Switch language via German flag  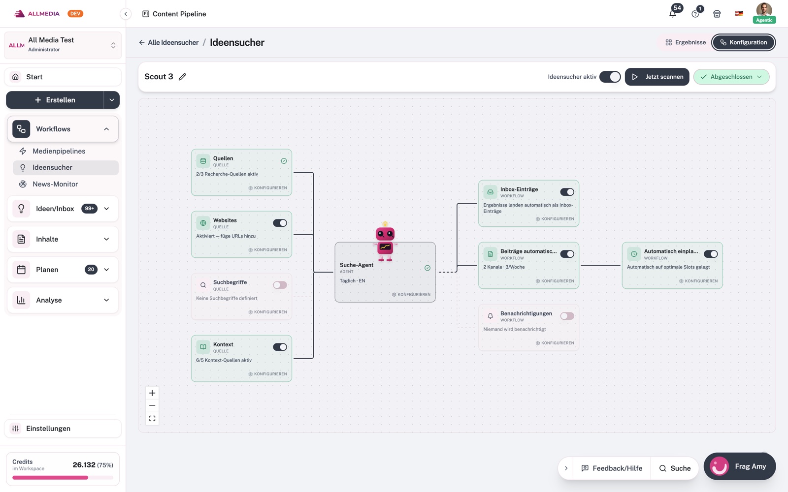[x=739, y=14]
